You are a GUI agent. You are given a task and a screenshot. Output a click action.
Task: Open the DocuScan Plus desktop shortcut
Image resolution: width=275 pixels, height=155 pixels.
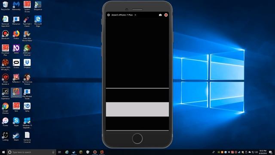[5, 50]
